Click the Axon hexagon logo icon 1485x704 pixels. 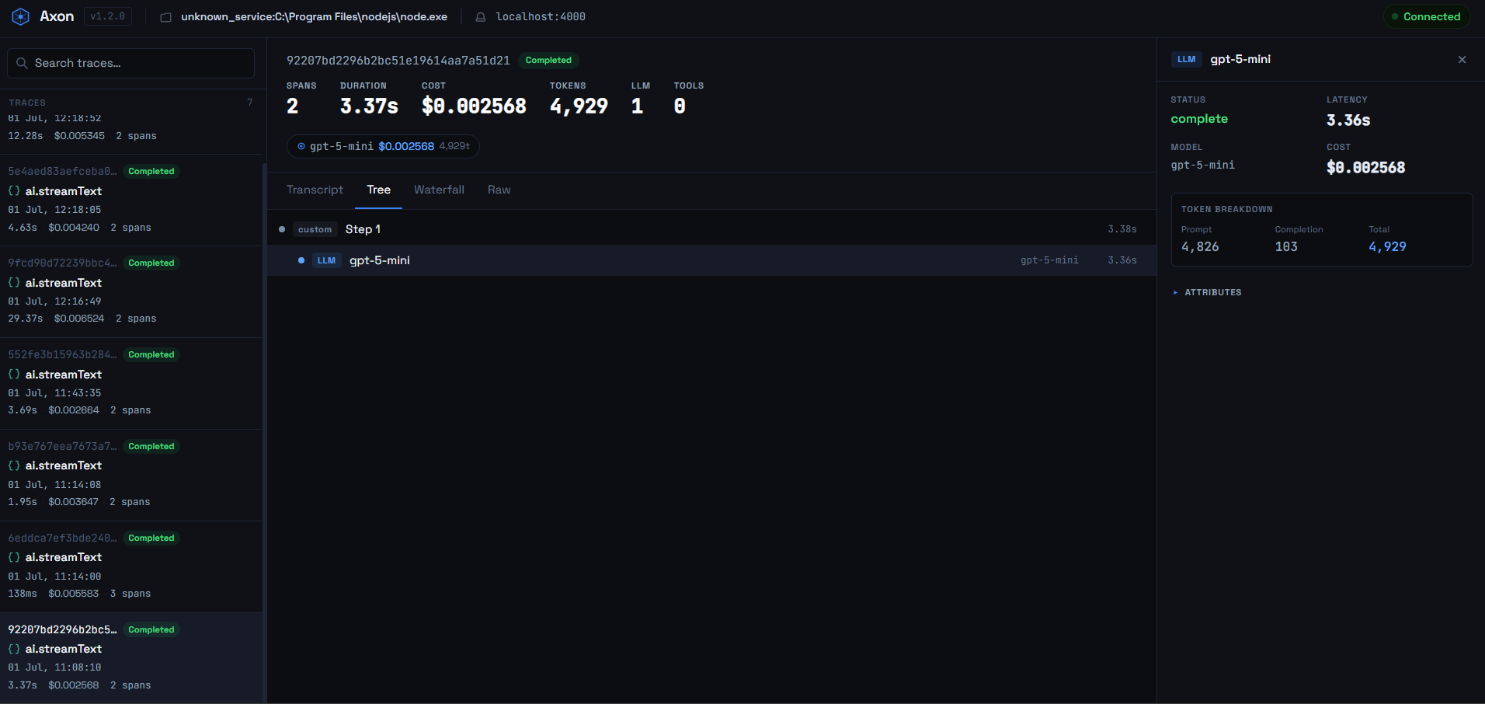21,16
